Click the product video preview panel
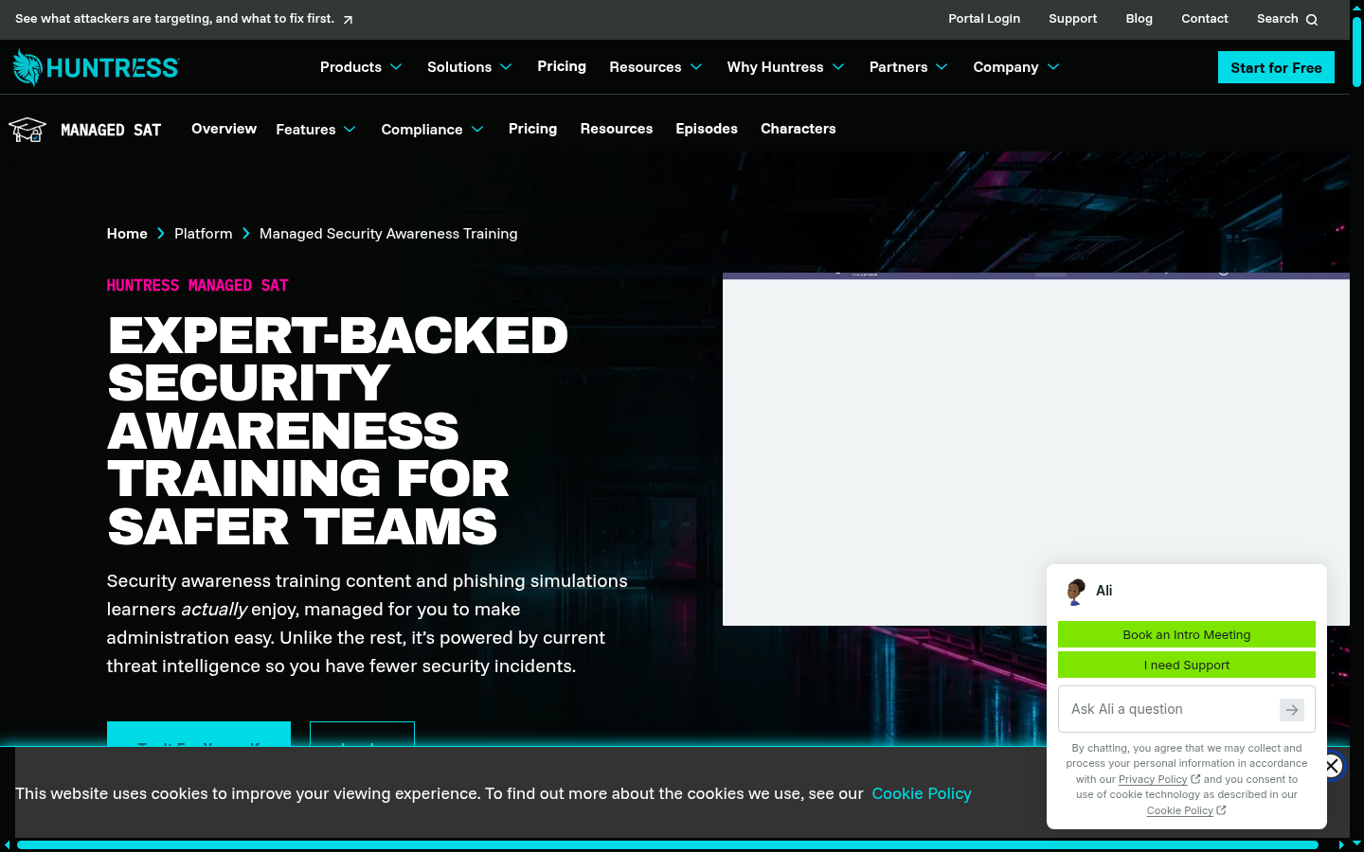This screenshot has height=852, width=1364. pyautogui.click(x=1036, y=449)
